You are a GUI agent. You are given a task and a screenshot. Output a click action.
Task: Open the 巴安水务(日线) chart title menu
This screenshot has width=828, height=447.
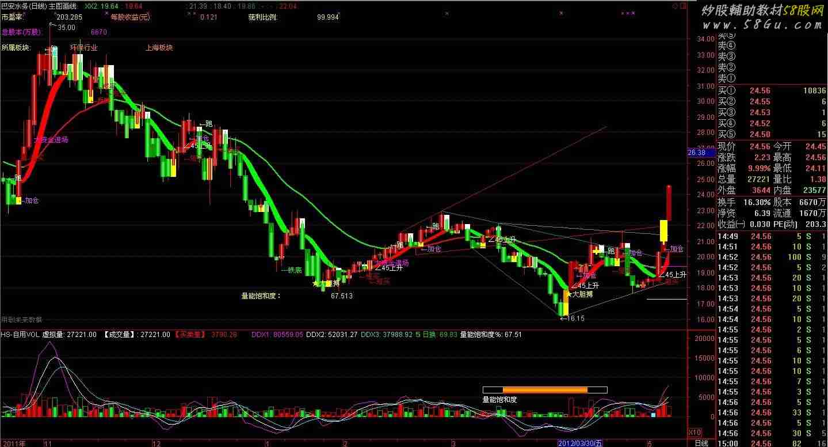coord(24,6)
